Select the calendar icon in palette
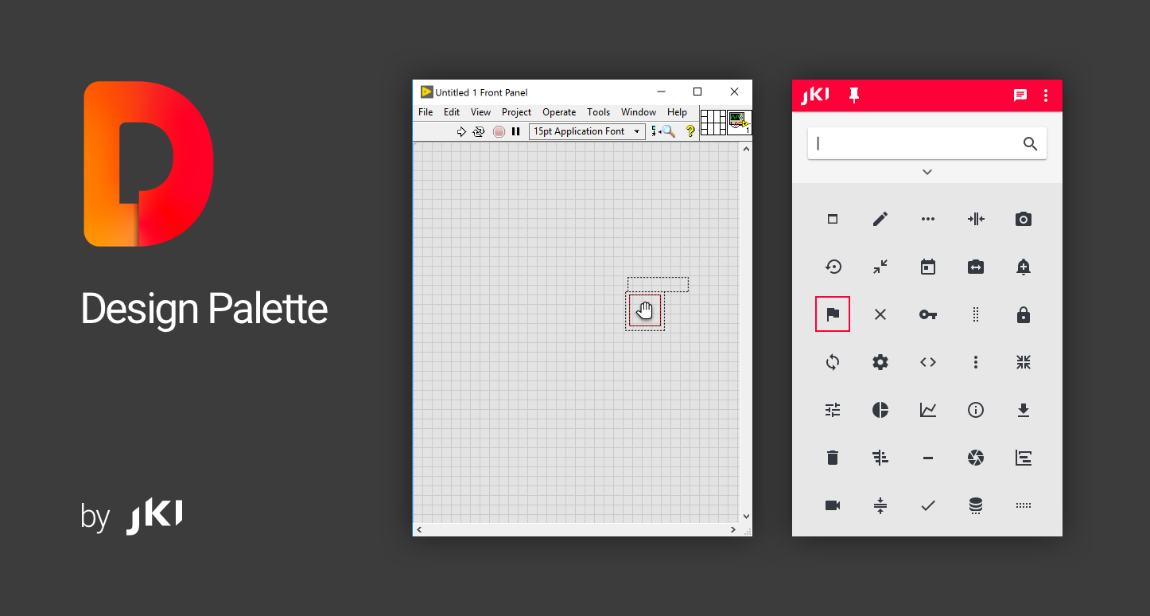Screen dimensions: 1150x616 click(x=928, y=267)
